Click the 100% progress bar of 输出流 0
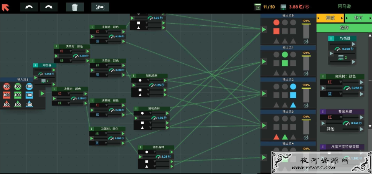 tap(306, 31)
